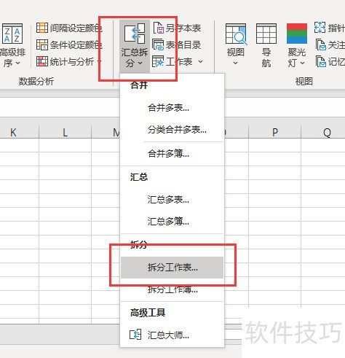
Task: Select column Q header
Action: click(x=327, y=133)
